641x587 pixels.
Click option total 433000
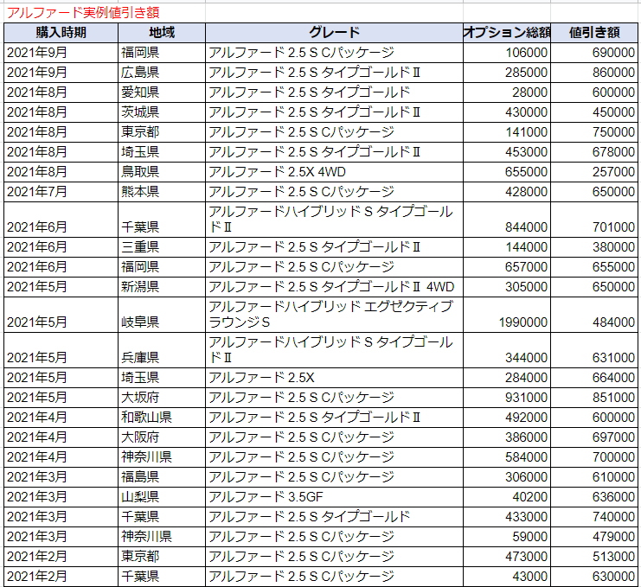(507, 517)
